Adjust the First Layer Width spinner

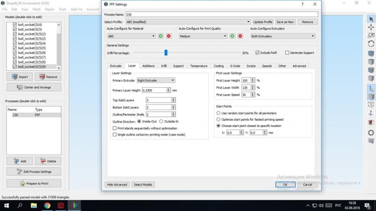coord(252,88)
